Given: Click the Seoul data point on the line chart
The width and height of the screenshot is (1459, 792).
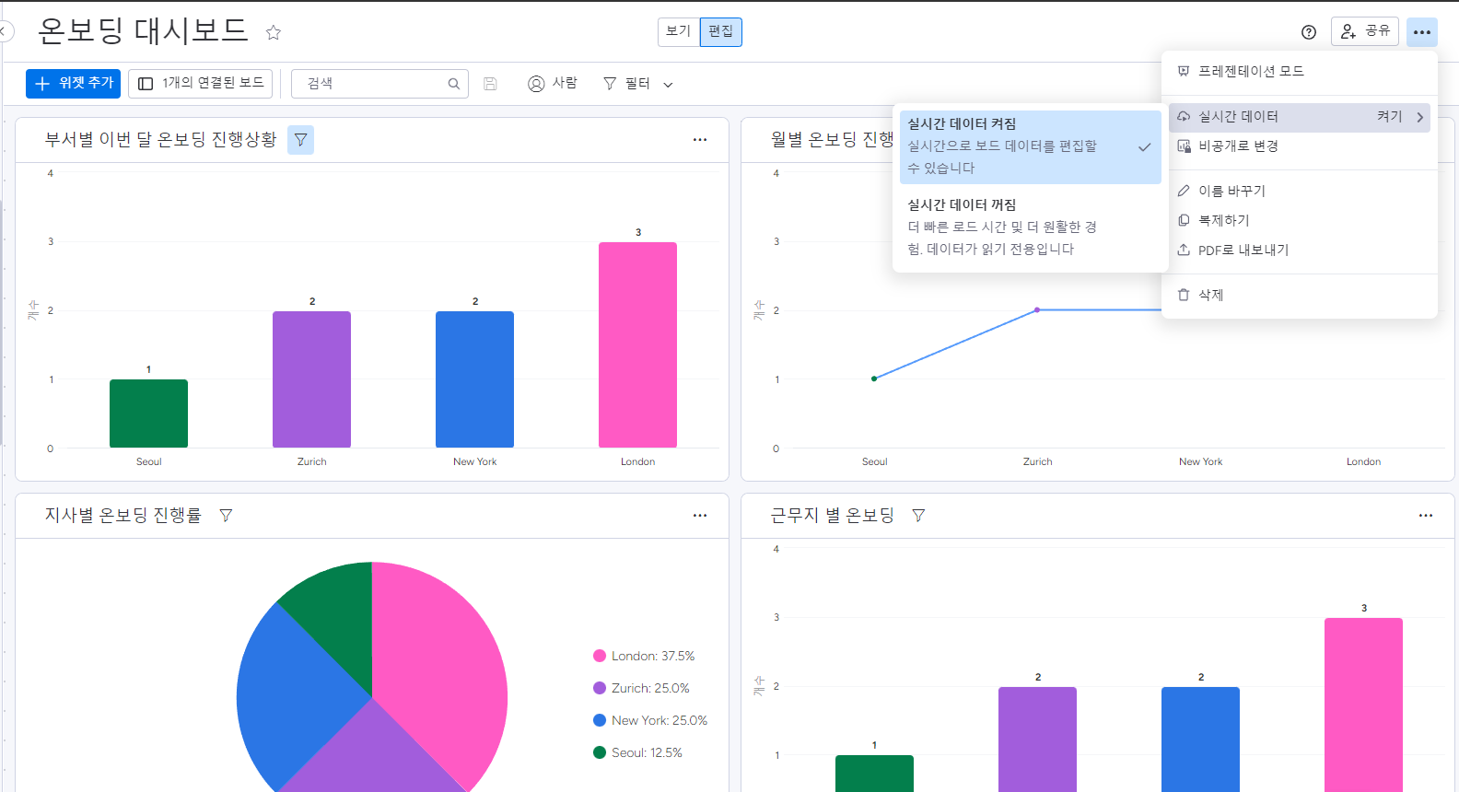Looking at the screenshot, I should (874, 379).
